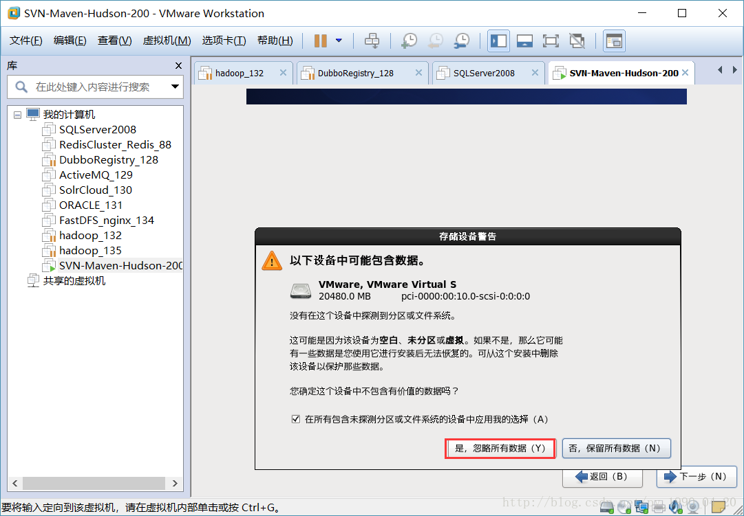Toggle the library sidebar view icon
The width and height of the screenshot is (744, 516).
499,41
